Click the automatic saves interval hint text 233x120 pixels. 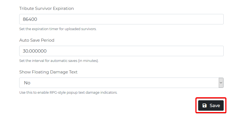click(59, 61)
